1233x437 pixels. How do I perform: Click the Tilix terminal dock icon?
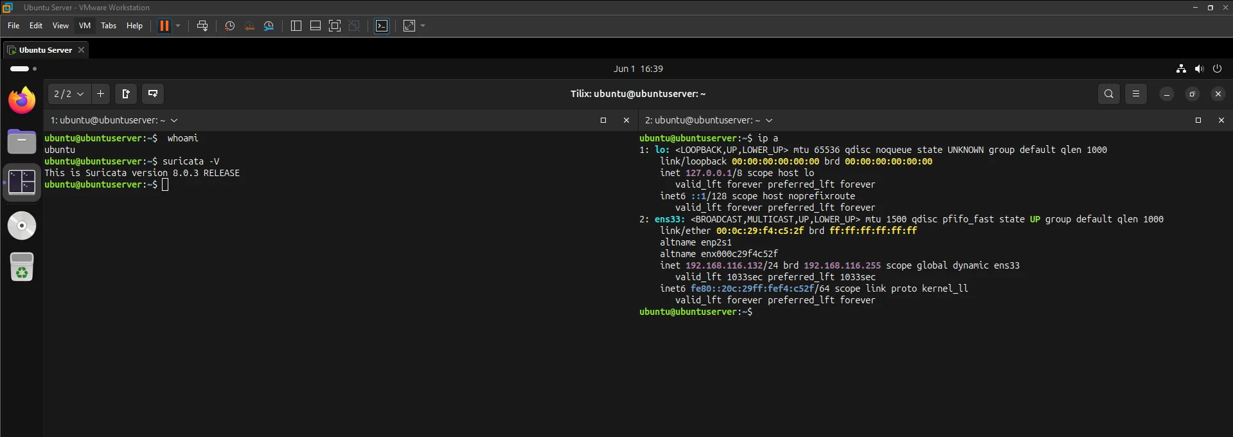point(22,183)
